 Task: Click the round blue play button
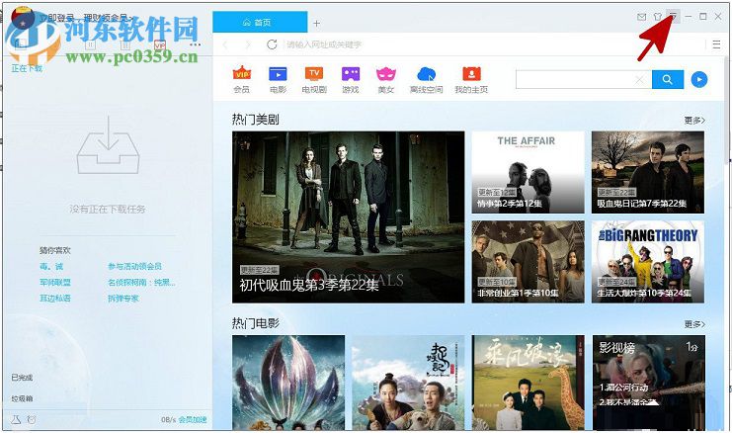coord(698,80)
